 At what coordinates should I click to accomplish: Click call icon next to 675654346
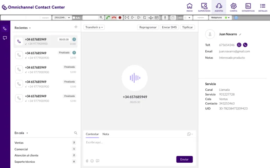click(245, 45)
